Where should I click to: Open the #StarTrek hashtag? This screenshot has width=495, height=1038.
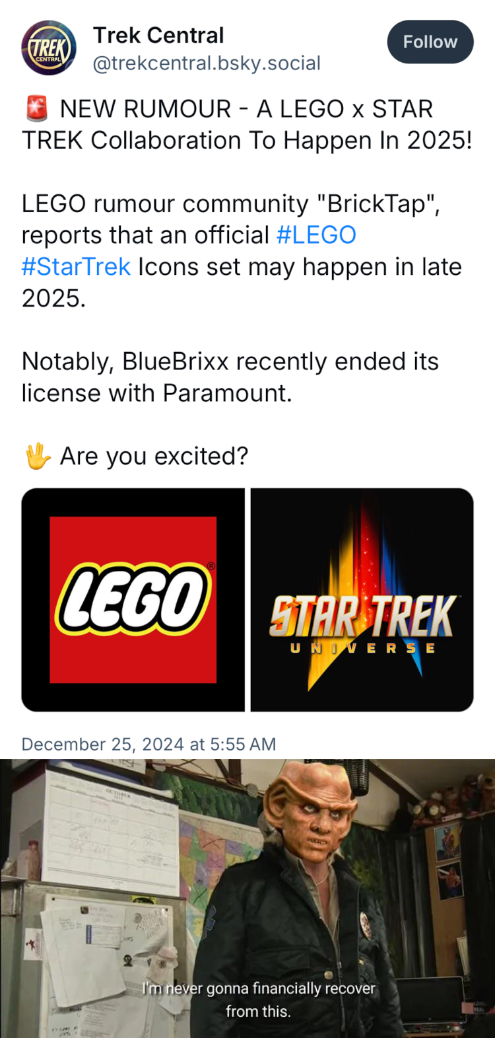click(x=76, y=267)
